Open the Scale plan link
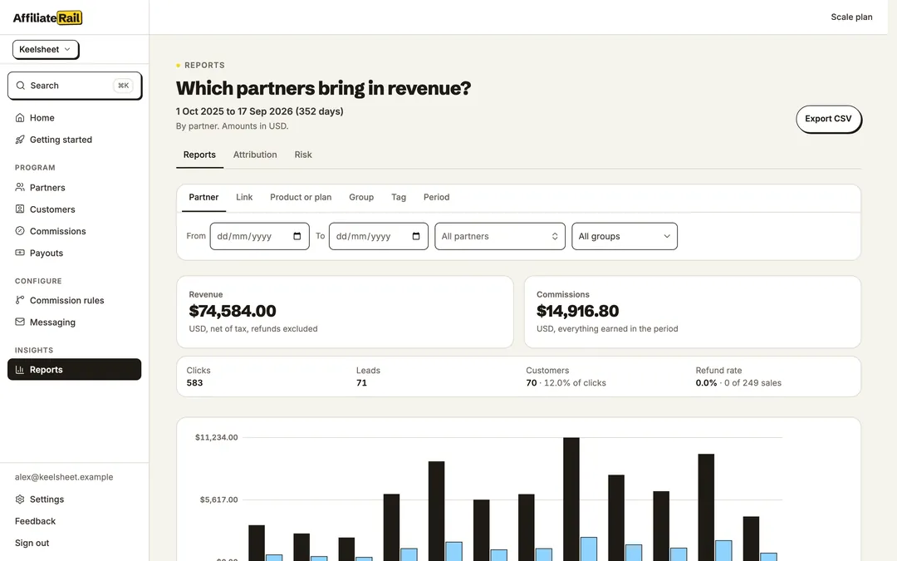The image size is (897, 561). coord(852,17)
